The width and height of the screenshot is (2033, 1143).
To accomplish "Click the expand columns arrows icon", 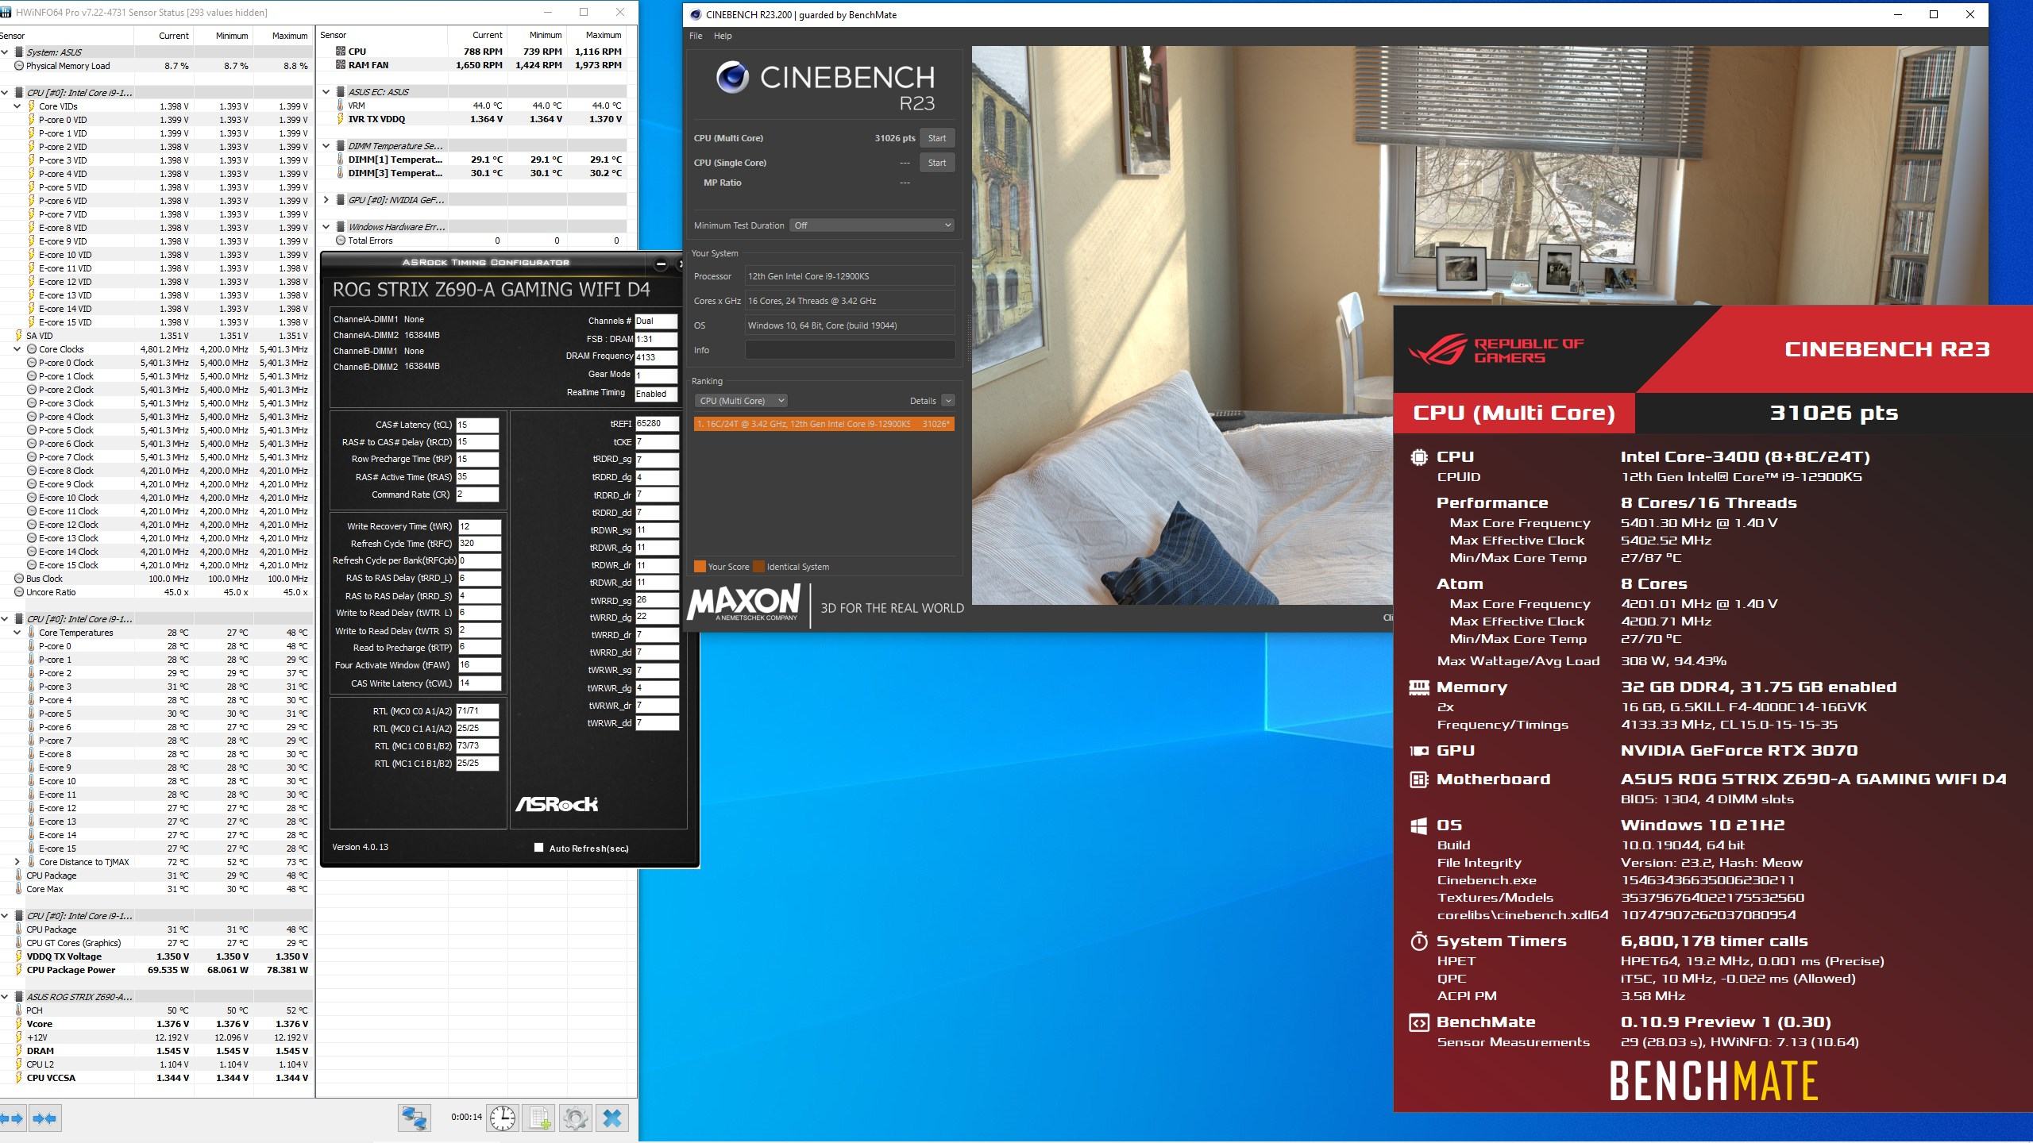I will coord(11,1118).
